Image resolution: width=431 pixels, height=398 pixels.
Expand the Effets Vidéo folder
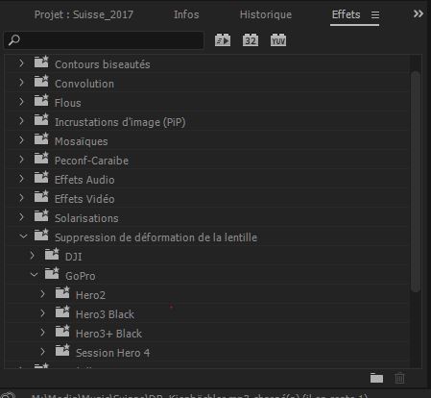click(x=21, y=198)
